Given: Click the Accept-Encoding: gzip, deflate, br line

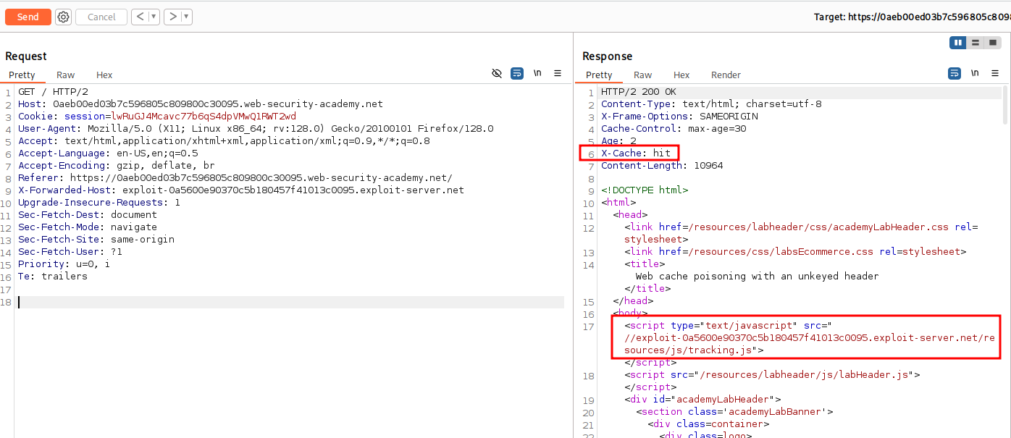Looking at the screenshot, I should 117,166.
